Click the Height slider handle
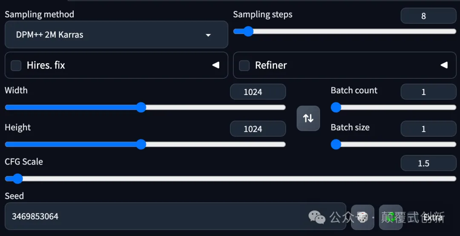Image resolution: width=460 pixels, height=236 pixels. [x=141, y=144]
